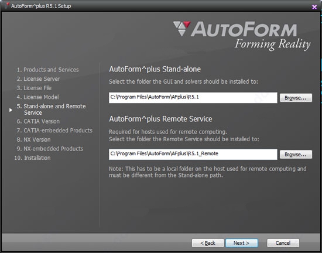The height and width of the screenshot is (253, 322).
Task: Select step 9 NX-embedded Products
Action: tap(50, 149)
